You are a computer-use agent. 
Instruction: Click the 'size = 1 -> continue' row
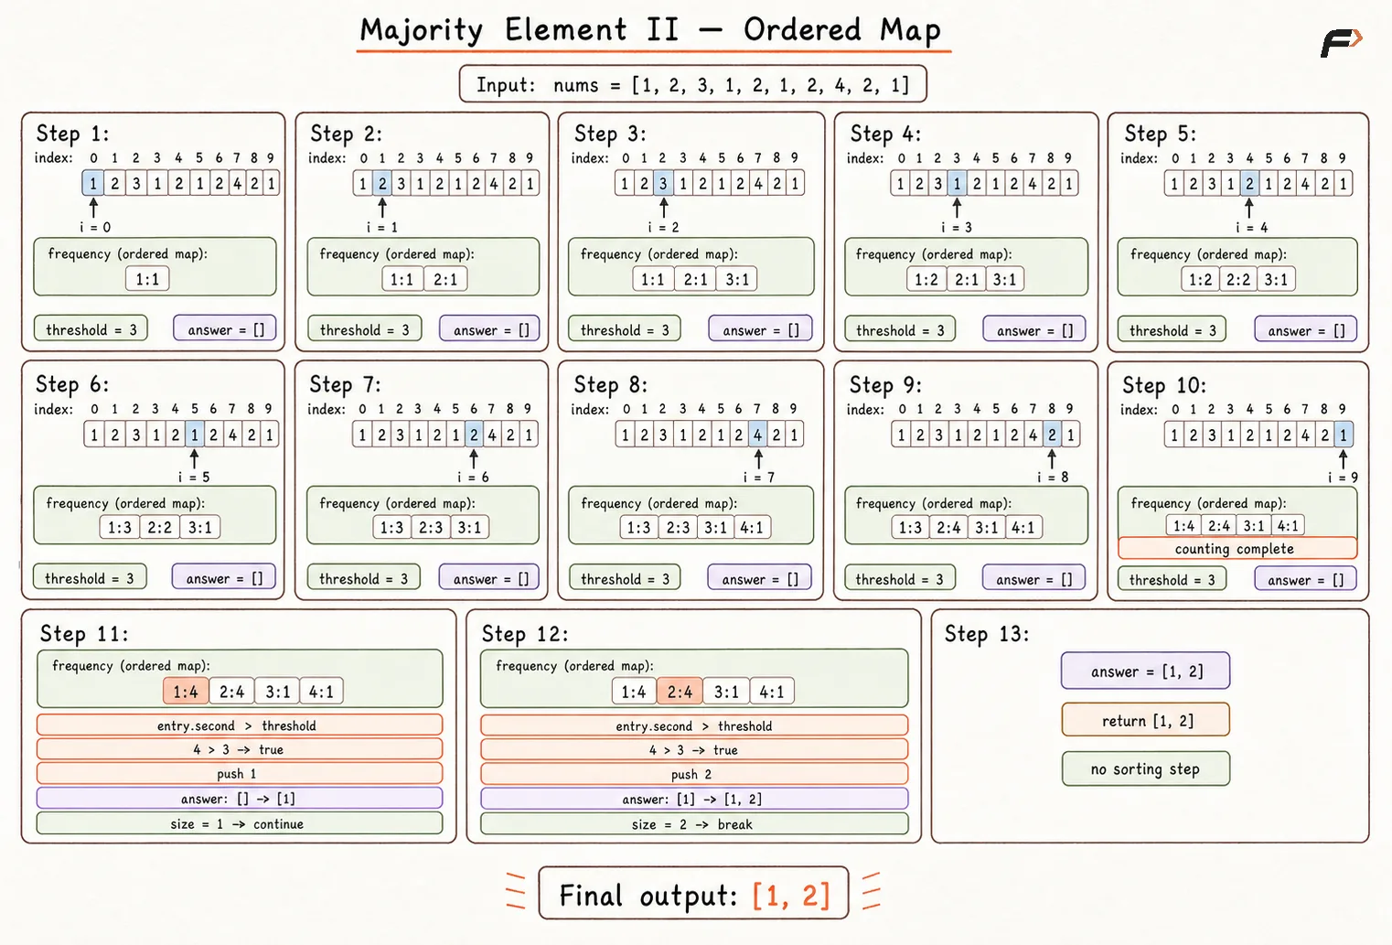click(240, 823)
